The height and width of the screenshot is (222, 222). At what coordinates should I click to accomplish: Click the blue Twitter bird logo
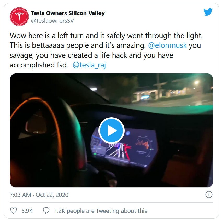[x=208, y=12]
